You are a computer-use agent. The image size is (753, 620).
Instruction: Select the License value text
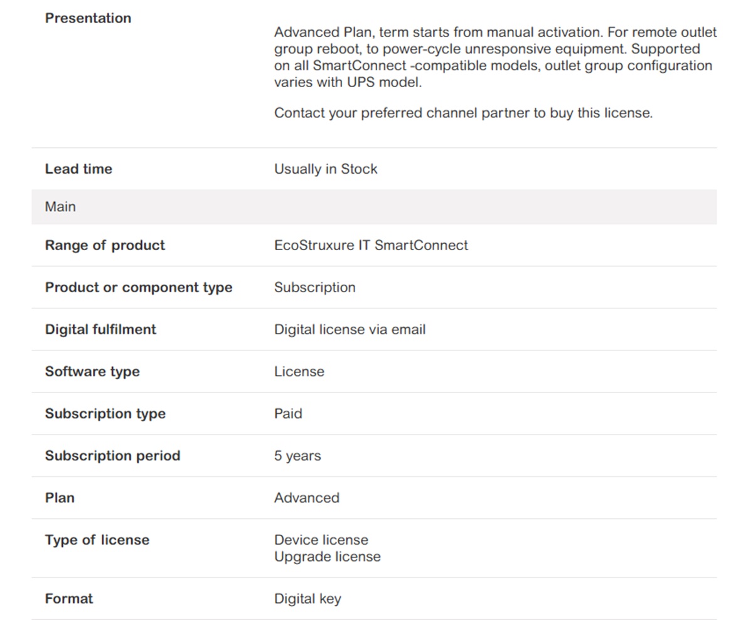[299, 372]
